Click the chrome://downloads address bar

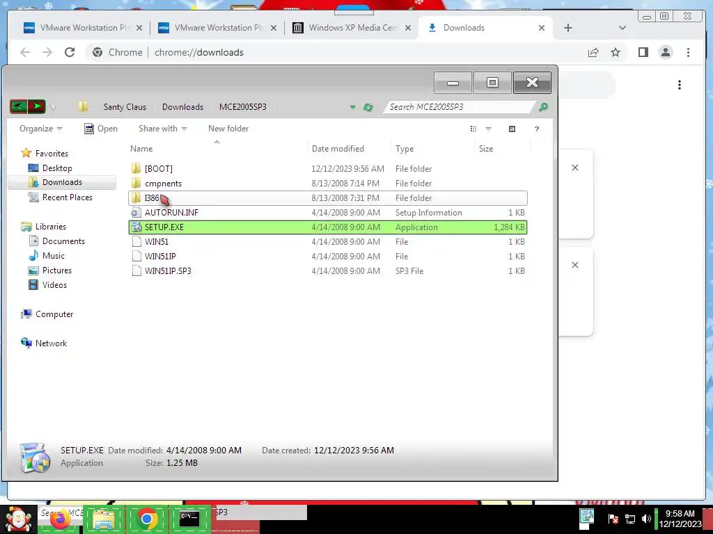coord(336,52)
